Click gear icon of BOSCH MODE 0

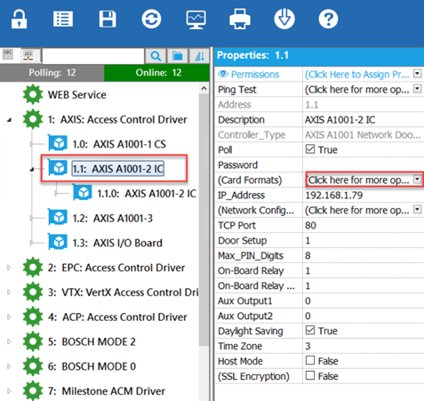click(x=33, y=366)
